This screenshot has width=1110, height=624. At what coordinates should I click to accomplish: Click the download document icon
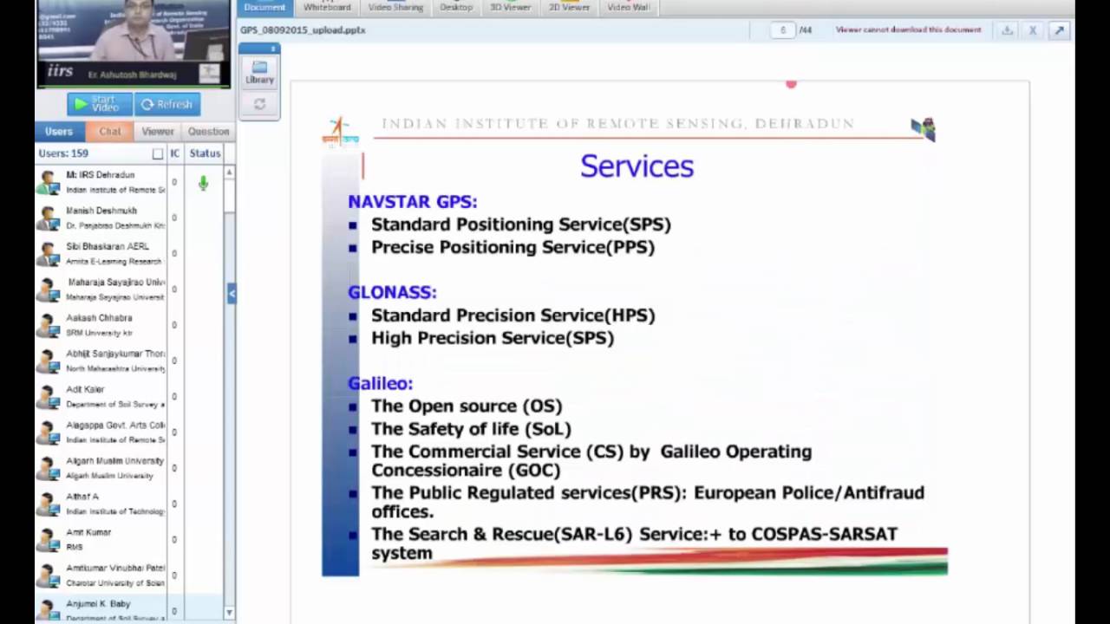coord(1007,30)
